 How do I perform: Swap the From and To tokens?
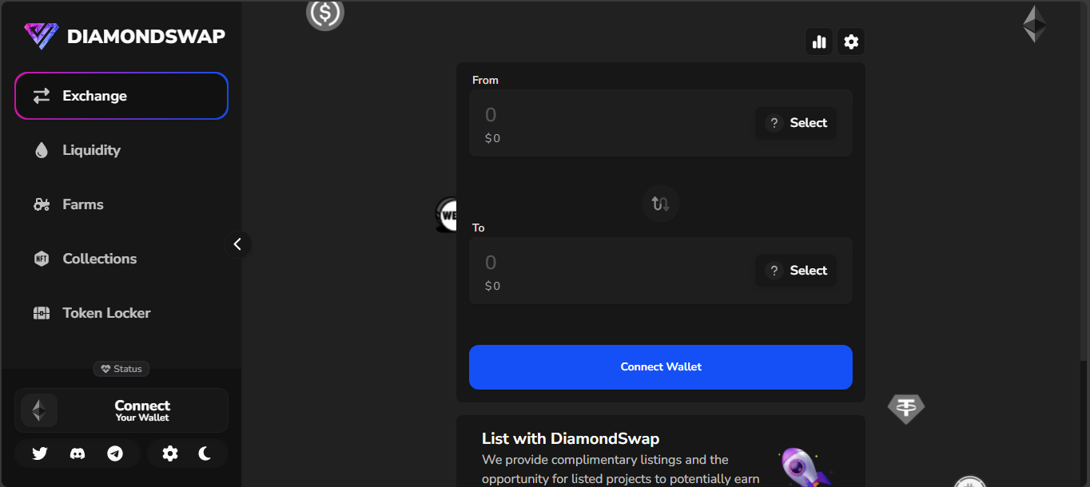click(x=661, y=204)
